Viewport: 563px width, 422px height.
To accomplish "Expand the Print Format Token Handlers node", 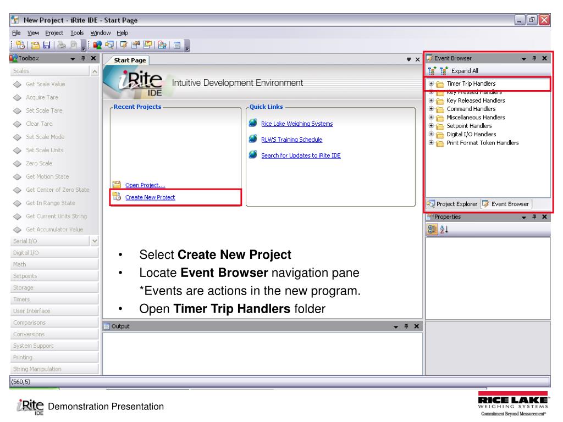I will (431, 142).
